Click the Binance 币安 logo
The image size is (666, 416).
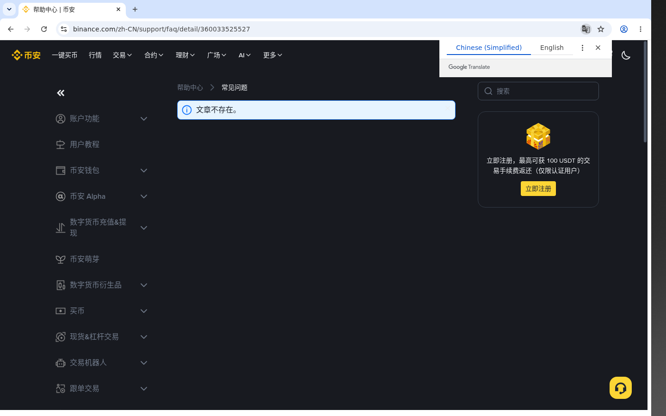(26, 55)
